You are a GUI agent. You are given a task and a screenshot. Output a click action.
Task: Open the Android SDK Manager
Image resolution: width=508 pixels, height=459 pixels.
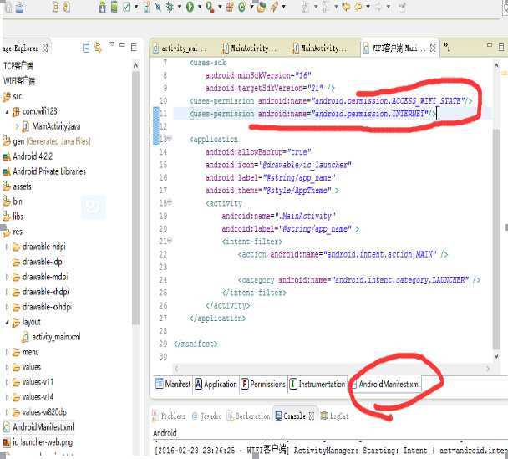[103, 7]
